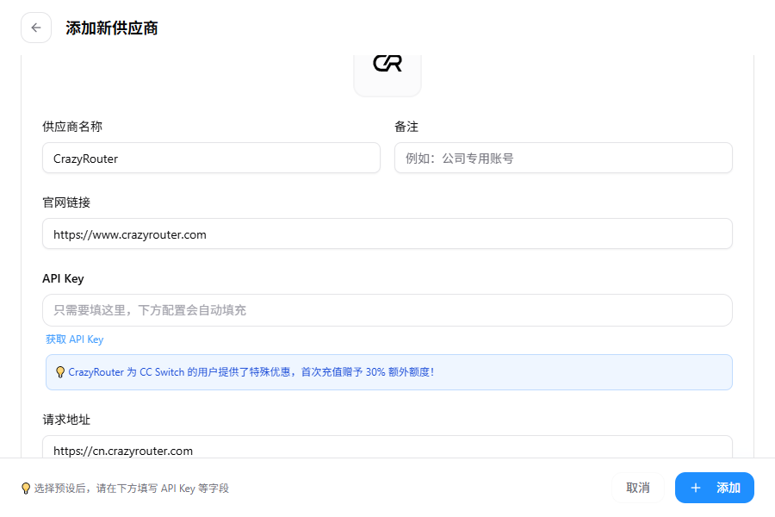Click the 官网链接 label
The width and height of the screenshot is (775, 517).
point(66,202)
